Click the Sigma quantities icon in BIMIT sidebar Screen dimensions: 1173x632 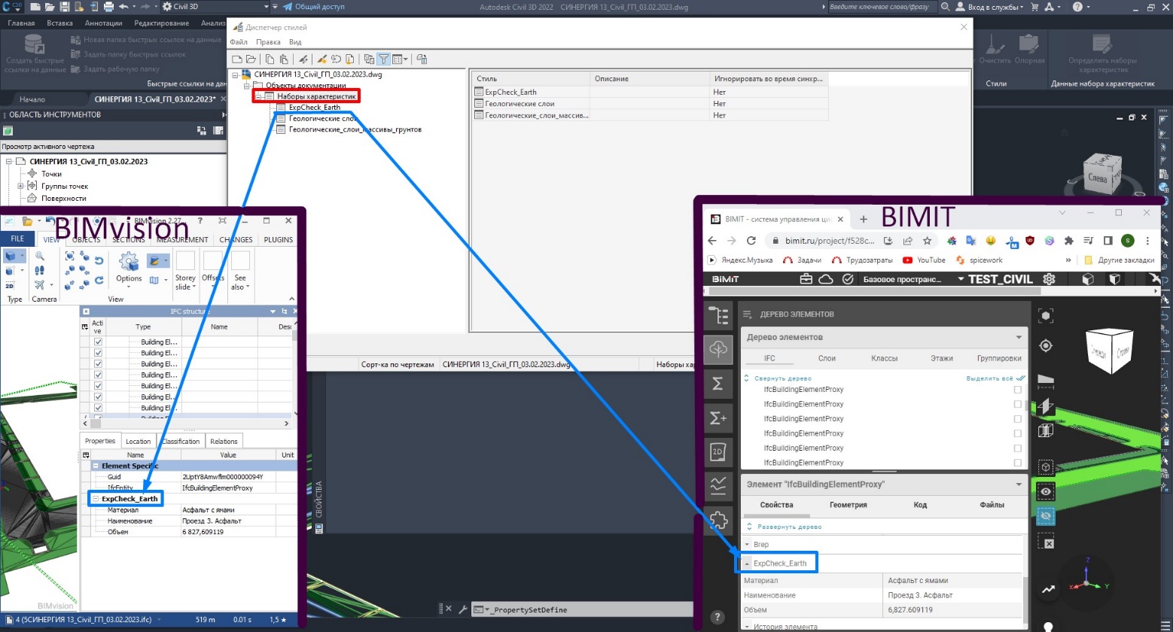(718, 384)
